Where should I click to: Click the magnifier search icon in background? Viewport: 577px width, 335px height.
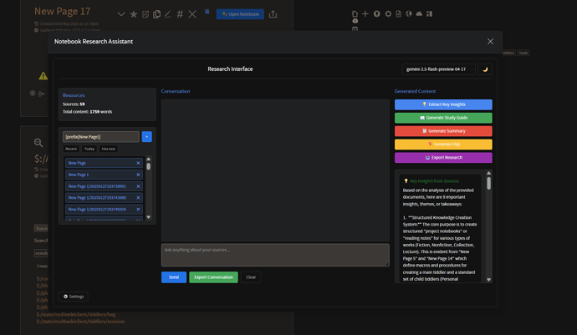(38, 143)
